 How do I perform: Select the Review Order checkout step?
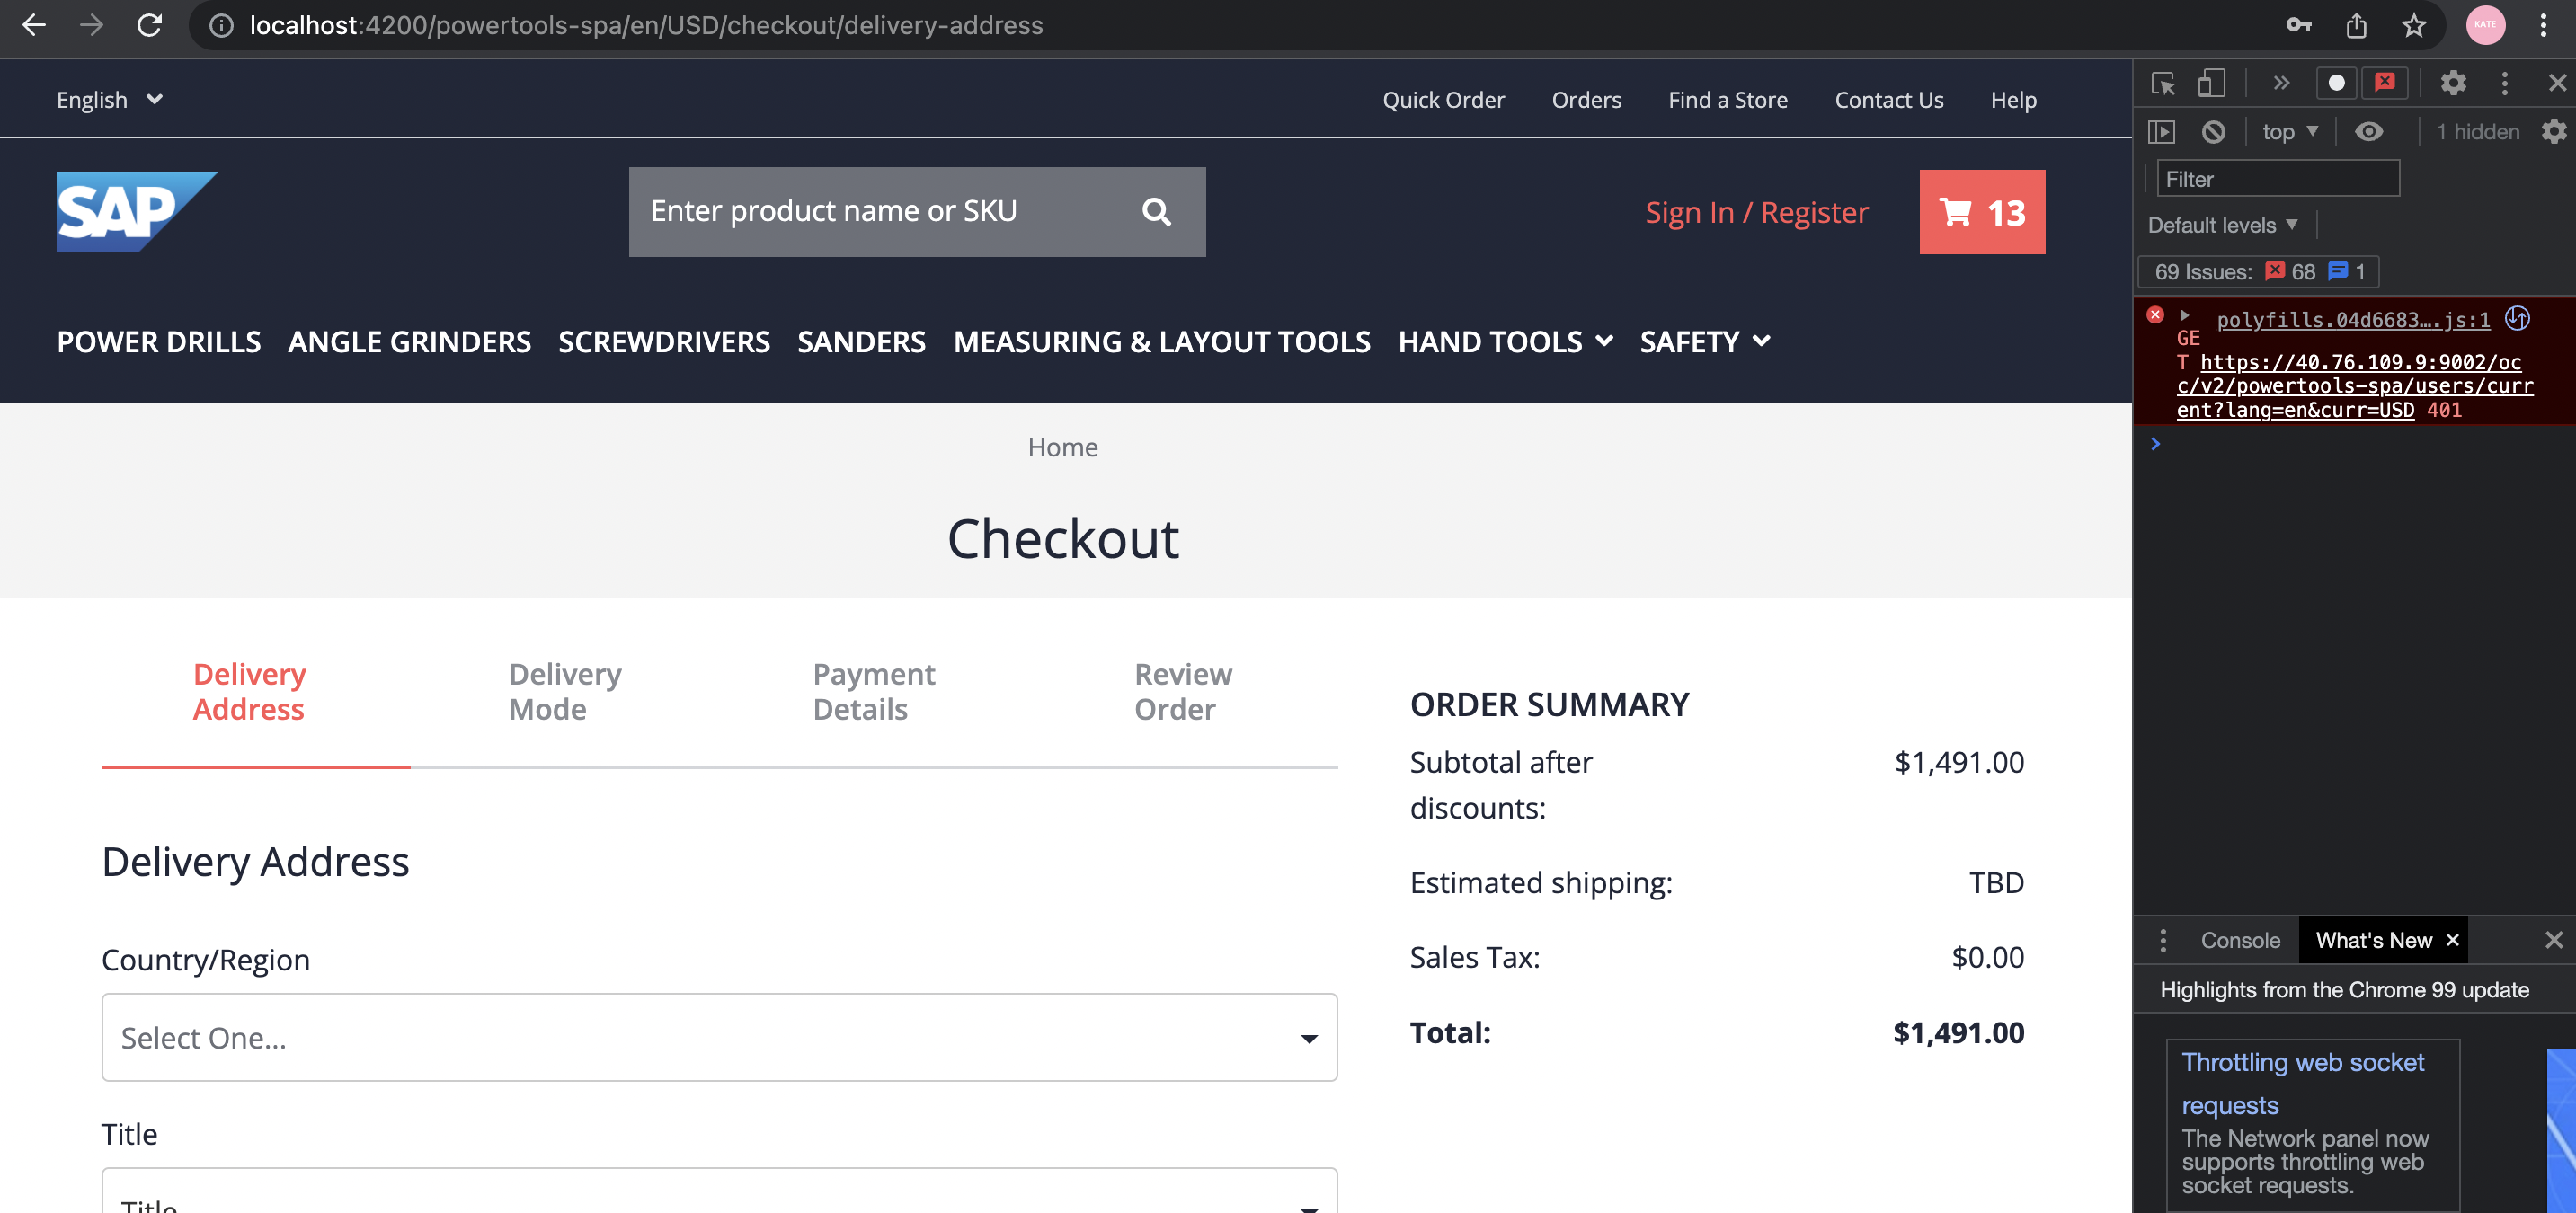pos(1183,691)
